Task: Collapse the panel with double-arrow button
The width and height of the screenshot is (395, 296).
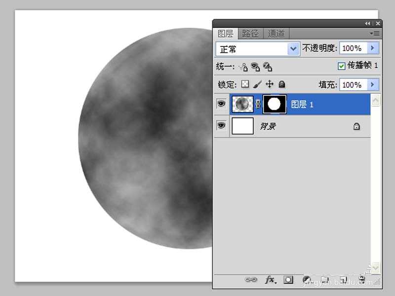Action: coord(368,23)
